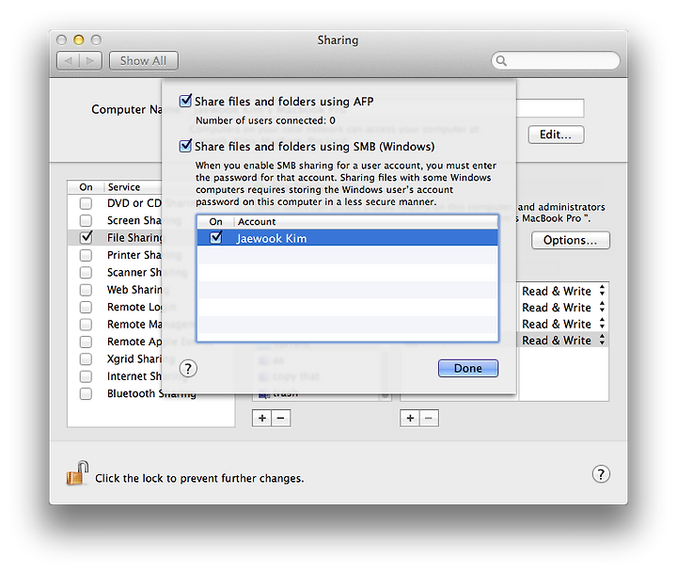Uncheck Share files and folders using SMB
This screenshot has height=573, width=677.
pos(185,146)
